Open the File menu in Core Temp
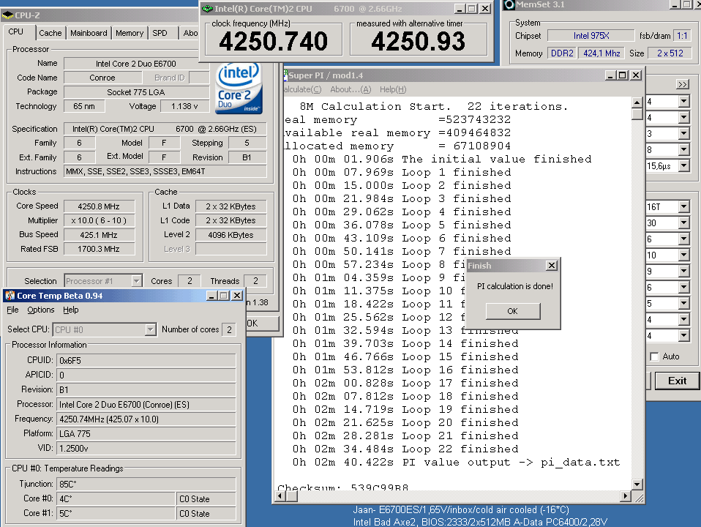Image resolution: width=701 pixels, height=527 pixels. tap(12, 310)
